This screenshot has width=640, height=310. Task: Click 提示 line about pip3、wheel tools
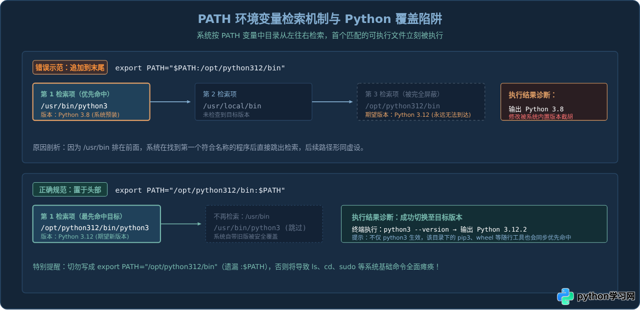click(461, 238)
